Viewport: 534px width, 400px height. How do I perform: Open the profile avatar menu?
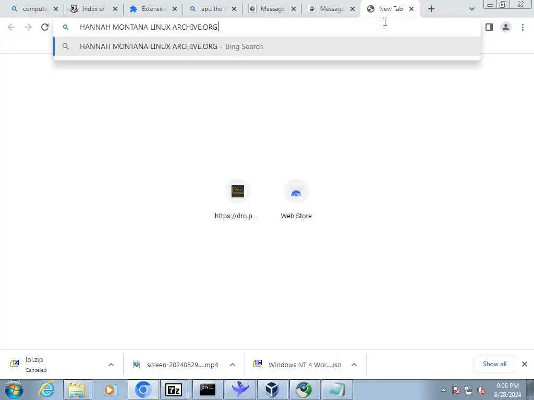coord(506,27)
